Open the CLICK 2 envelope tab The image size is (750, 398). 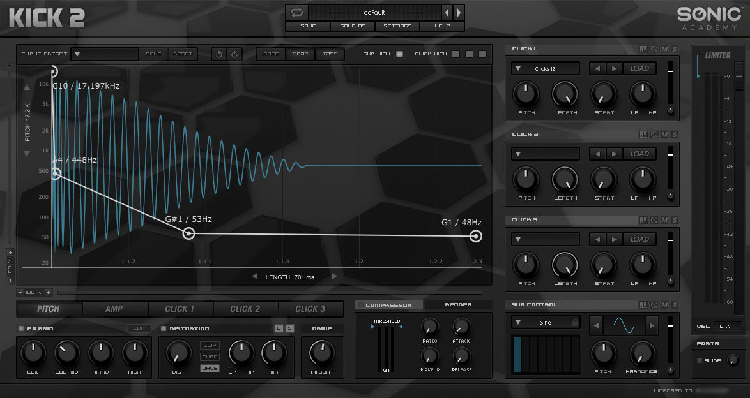[245, 309]
